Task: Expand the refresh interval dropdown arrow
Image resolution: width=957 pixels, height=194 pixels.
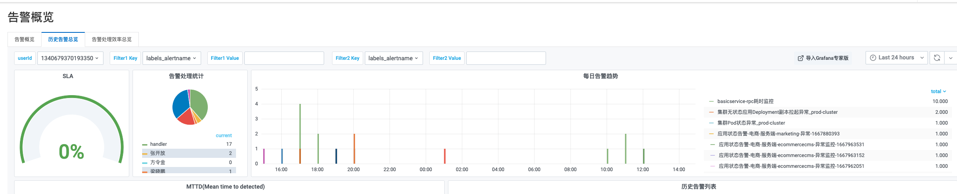Action: pyautogui.click(x=951, y=58)
